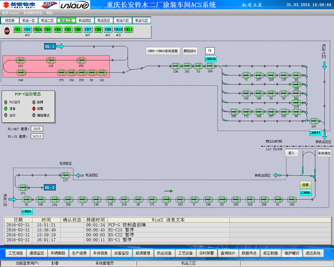Click the 实时报警 button in bottom bar

coord(205,253)
